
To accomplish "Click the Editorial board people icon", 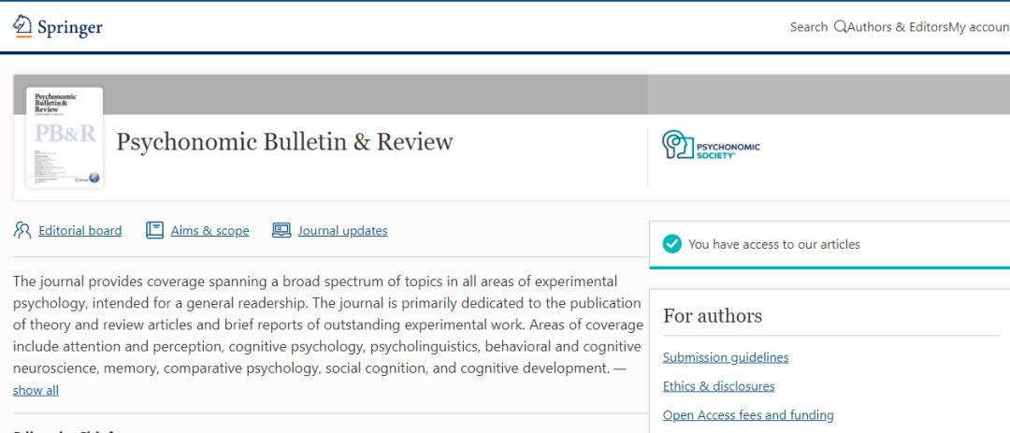I will [22, 230].
